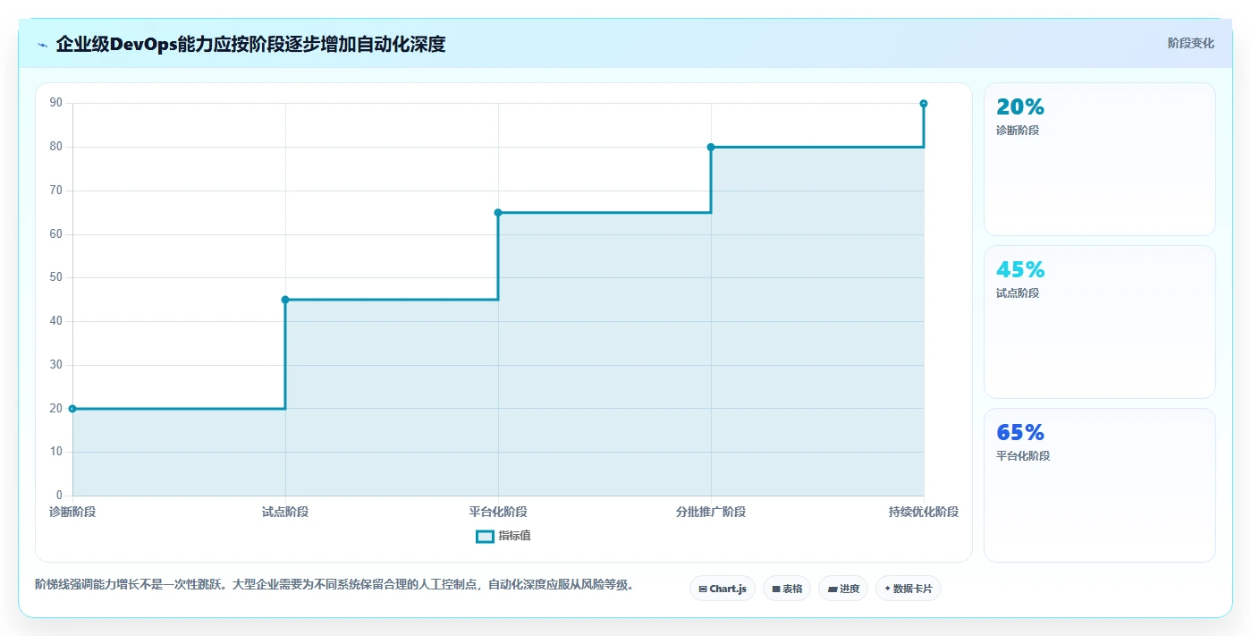
Task: Click the teal legend color box
Action: [x=485, y=536]
